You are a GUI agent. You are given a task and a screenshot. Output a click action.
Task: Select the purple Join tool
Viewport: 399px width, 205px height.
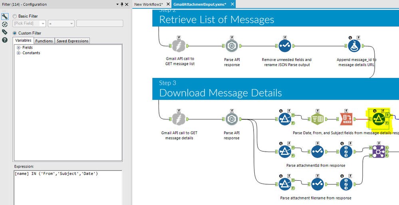pyautogui.click(x=379, y=152)
